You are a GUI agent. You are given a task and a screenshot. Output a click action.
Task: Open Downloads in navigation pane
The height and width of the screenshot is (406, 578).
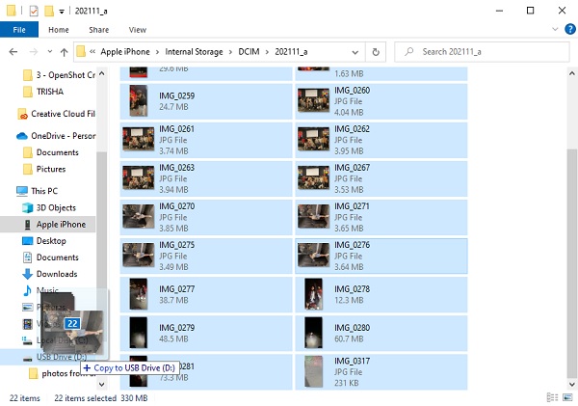[x=50, y=274]
